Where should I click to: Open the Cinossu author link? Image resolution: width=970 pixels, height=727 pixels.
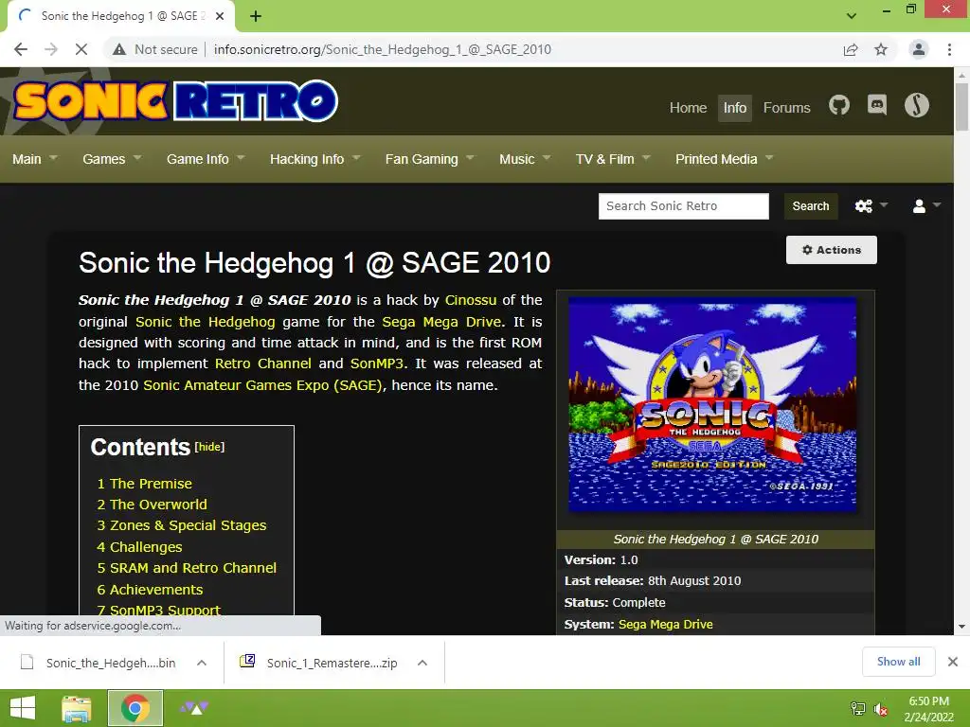pos(471,300)
